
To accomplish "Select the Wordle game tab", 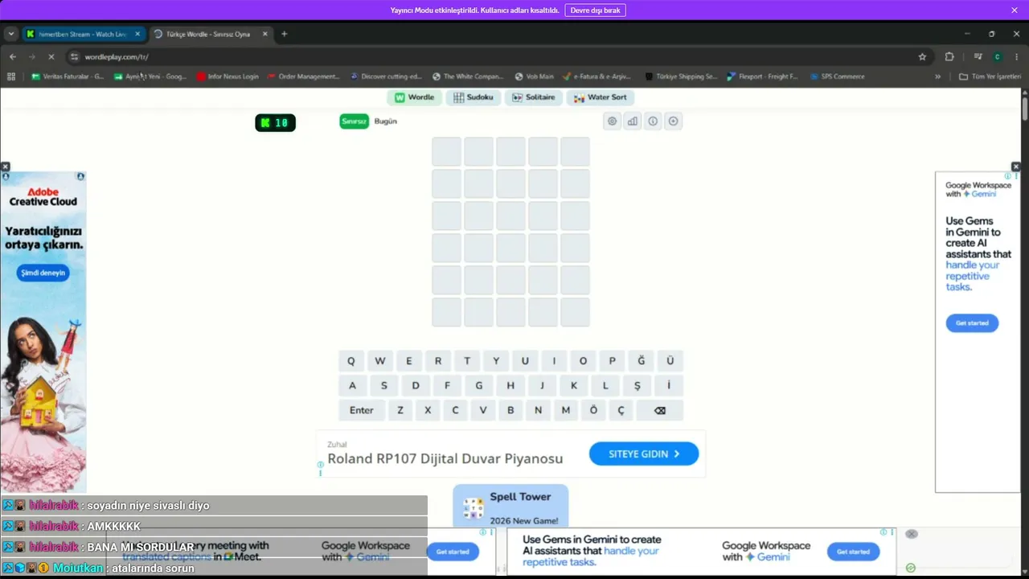I will click(414, 97).
